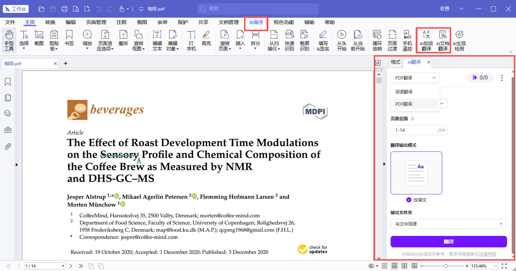Click the zoom slider handle in status bar

445,266
